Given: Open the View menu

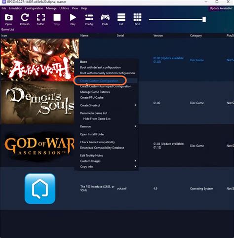Looking at the screenshot, I should tap(75, 8).
